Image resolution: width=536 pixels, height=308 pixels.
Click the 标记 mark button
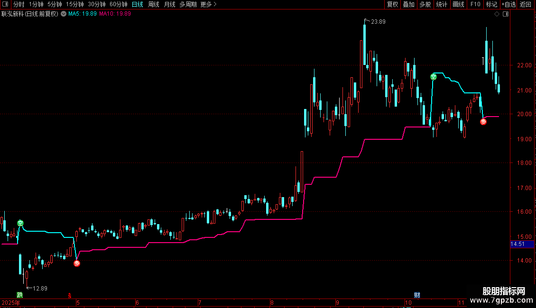[x=491, y=4]
